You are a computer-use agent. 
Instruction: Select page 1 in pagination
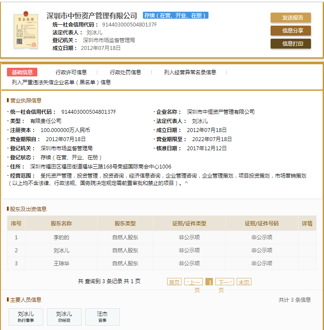click(209, 282)
